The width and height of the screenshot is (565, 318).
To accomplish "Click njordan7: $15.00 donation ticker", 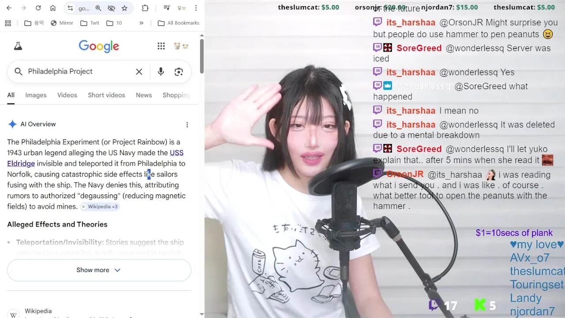I will coord(449,7).
